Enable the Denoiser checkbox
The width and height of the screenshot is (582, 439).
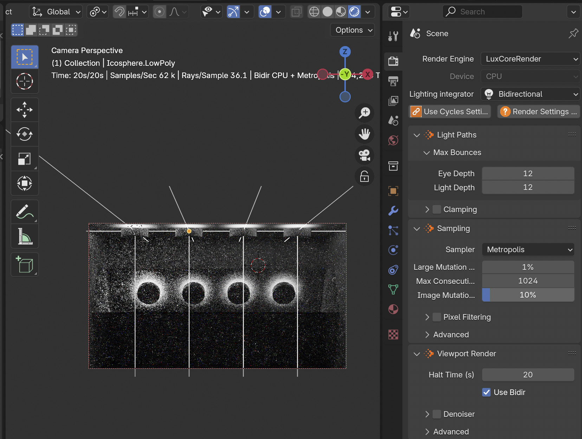tap(437, 414)
